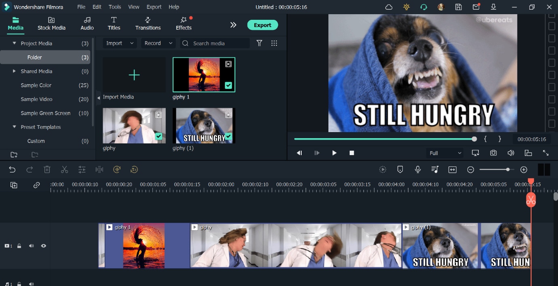This screenshot has height=286, width=558.
Task: Undo the last action
Action: (12, 170)
